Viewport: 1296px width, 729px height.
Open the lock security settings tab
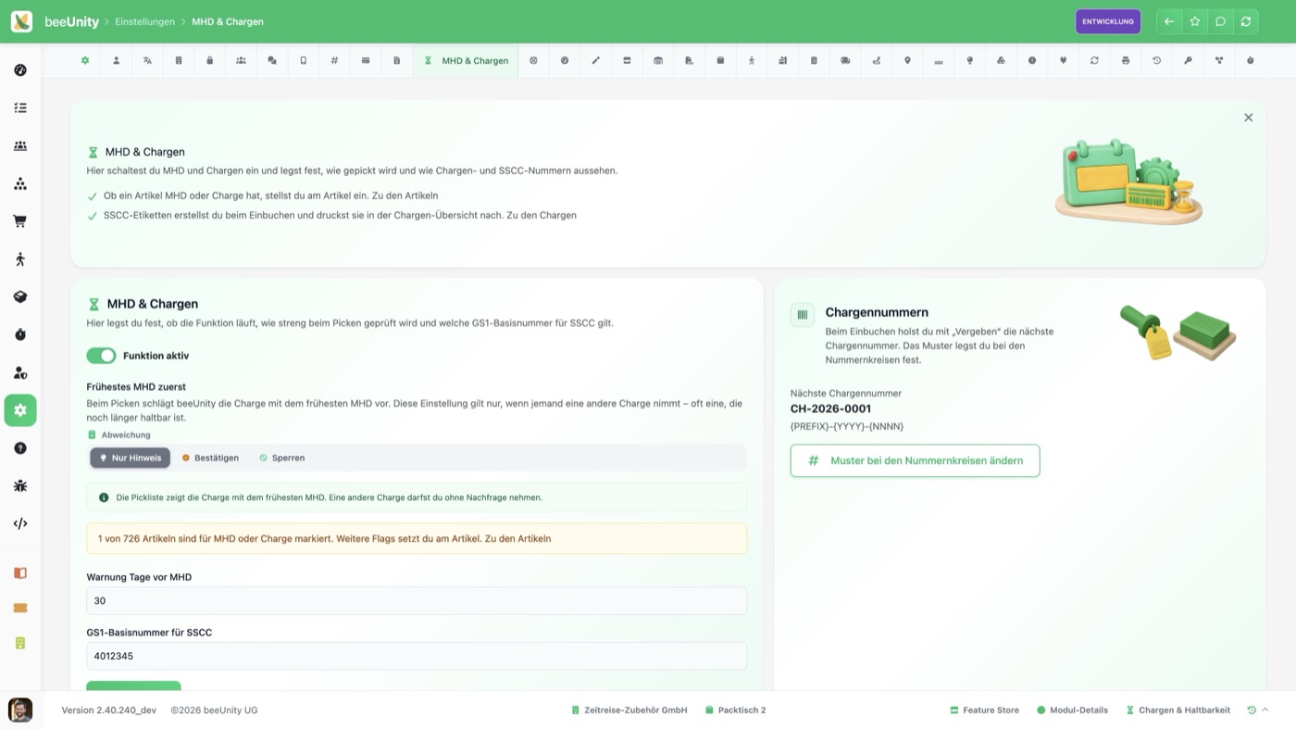click(210, 60)
